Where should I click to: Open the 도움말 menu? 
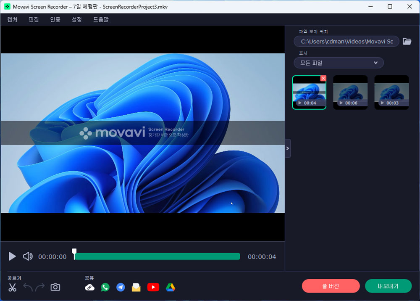tap(101, 19)
